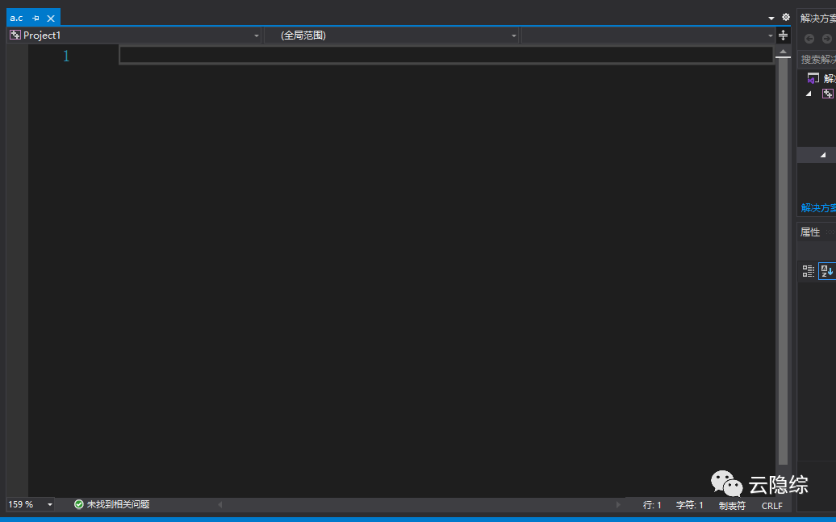This screenshot has width=836, height=522.
Task: Open the 全局范围 scope dropdown
Action: tap(513, 35)
